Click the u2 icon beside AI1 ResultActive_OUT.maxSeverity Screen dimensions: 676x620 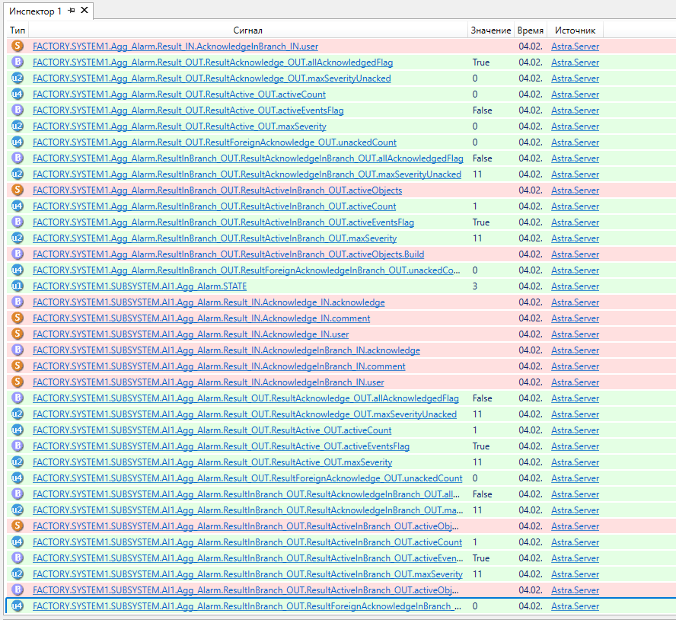(17, 462)
